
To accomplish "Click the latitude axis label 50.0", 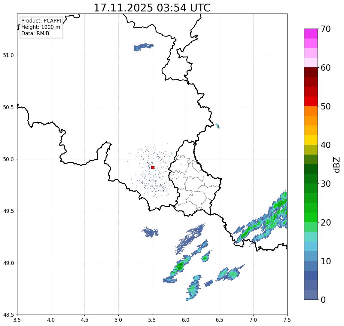I will tap(8, 159).
